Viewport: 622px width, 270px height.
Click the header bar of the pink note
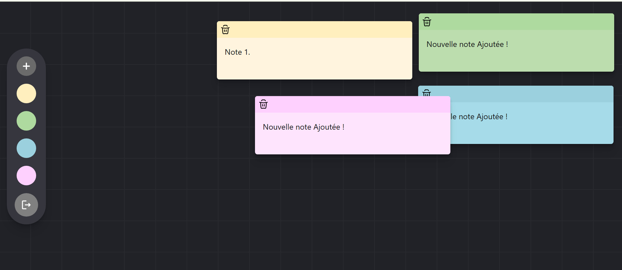pyautogui.click(x=358, y=104)
